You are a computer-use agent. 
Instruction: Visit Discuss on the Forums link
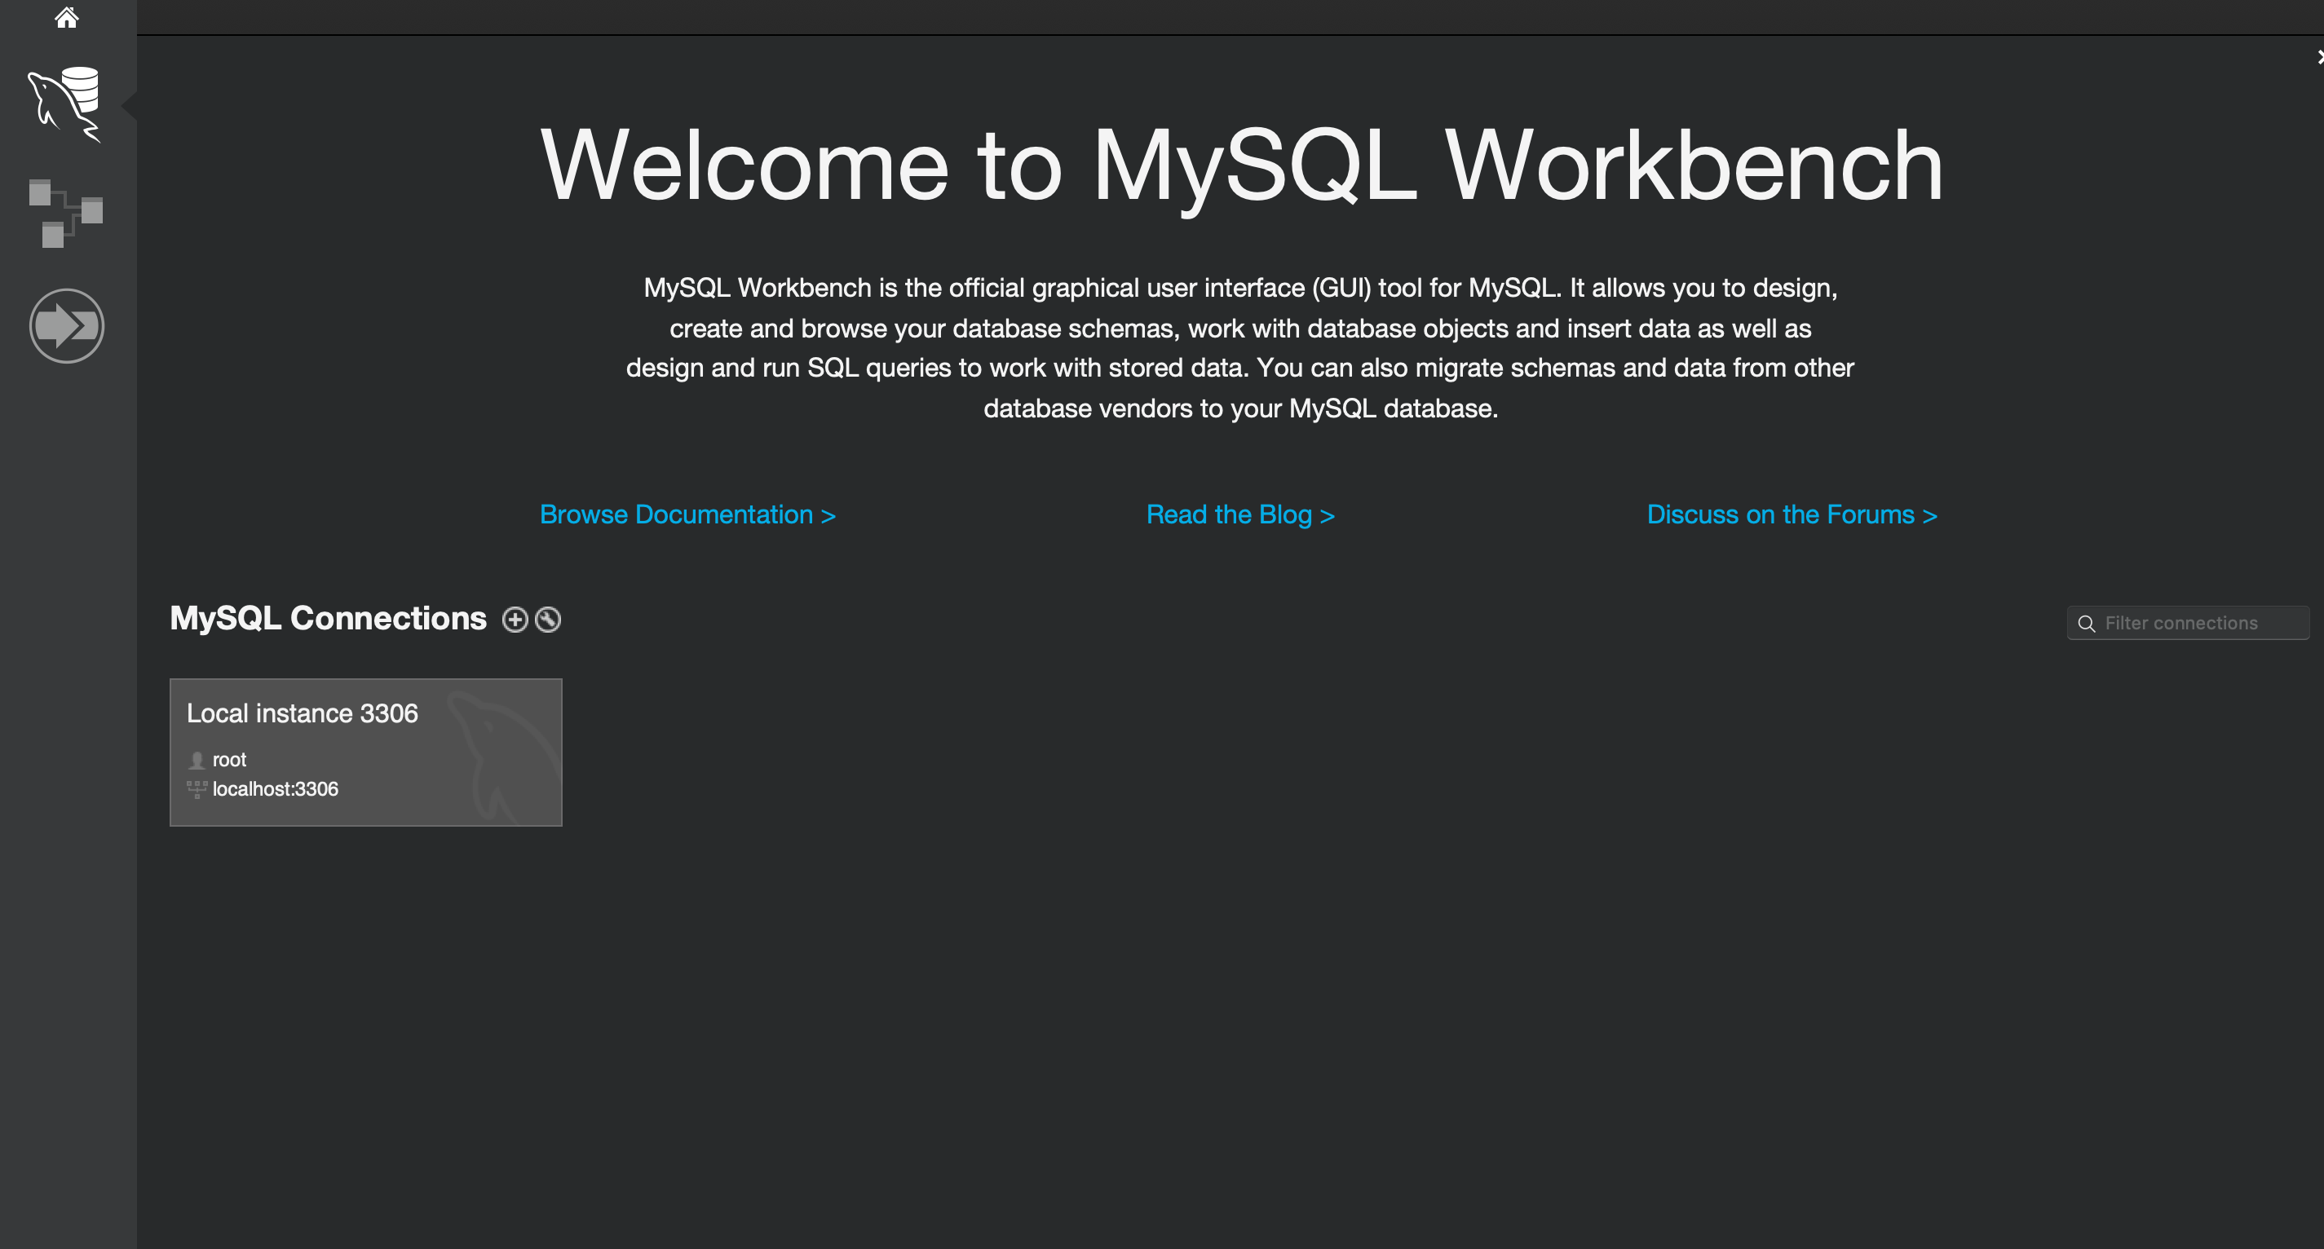coord(1792,515)
